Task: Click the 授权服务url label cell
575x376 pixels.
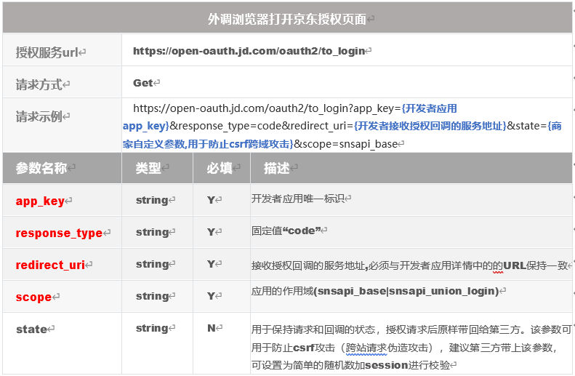Action: coord(48,52)
